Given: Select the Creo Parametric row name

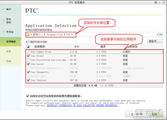Looking at the screenshot, I should point(40,72).
